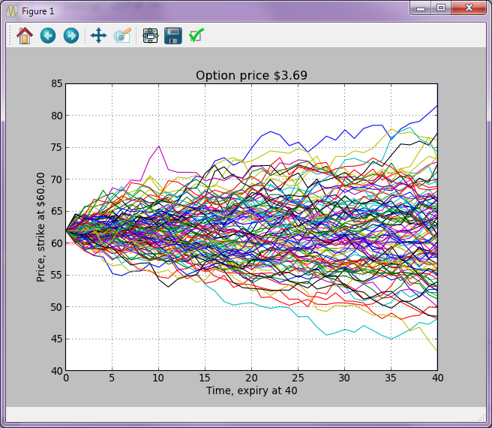Select the Zoom to rectangle tool

tap(122, 35)
